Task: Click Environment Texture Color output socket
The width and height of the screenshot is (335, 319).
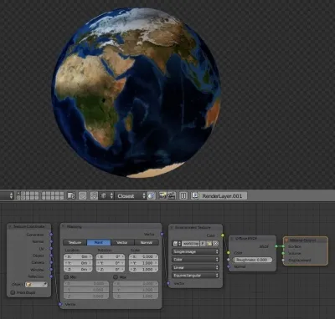Action: 223,235
